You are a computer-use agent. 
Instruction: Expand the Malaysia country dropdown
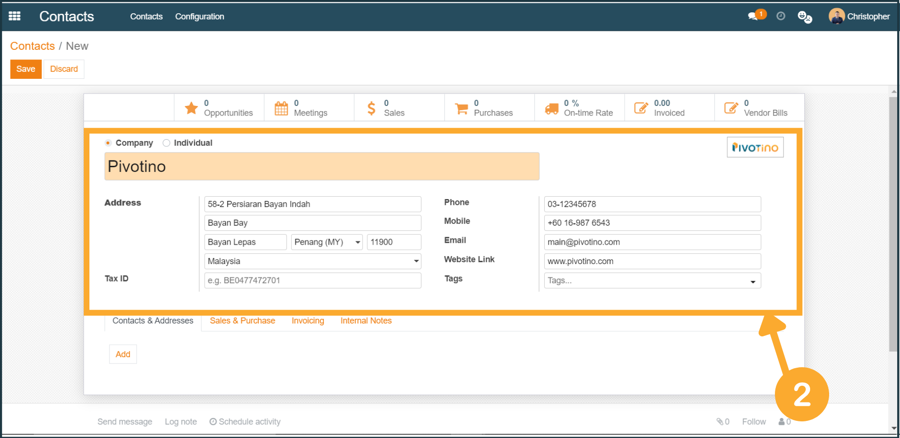pos(416,261)
